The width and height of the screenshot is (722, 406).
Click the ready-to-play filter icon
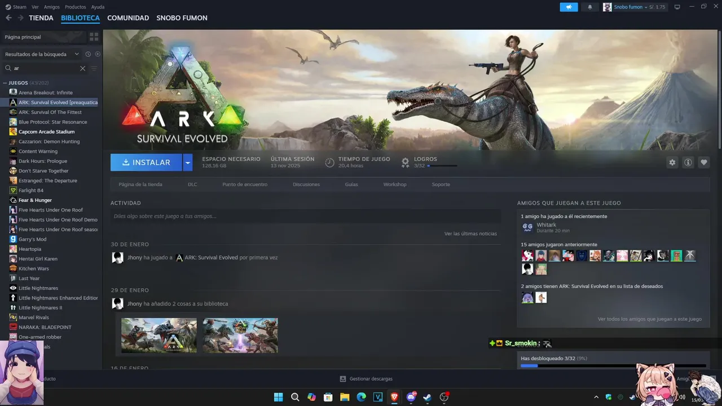pyautogui.click(x=98, y=54)
